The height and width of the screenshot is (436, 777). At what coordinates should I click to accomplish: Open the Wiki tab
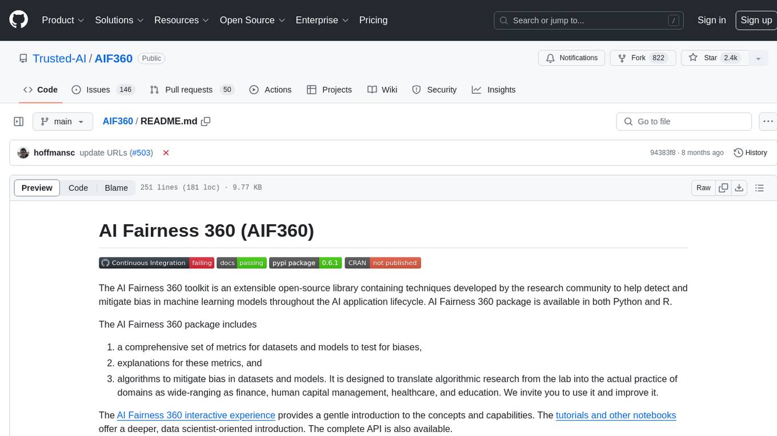[x=382, y=90]
